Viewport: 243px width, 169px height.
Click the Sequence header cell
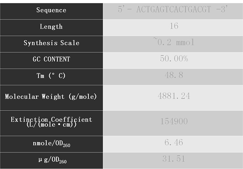(52, 11)
